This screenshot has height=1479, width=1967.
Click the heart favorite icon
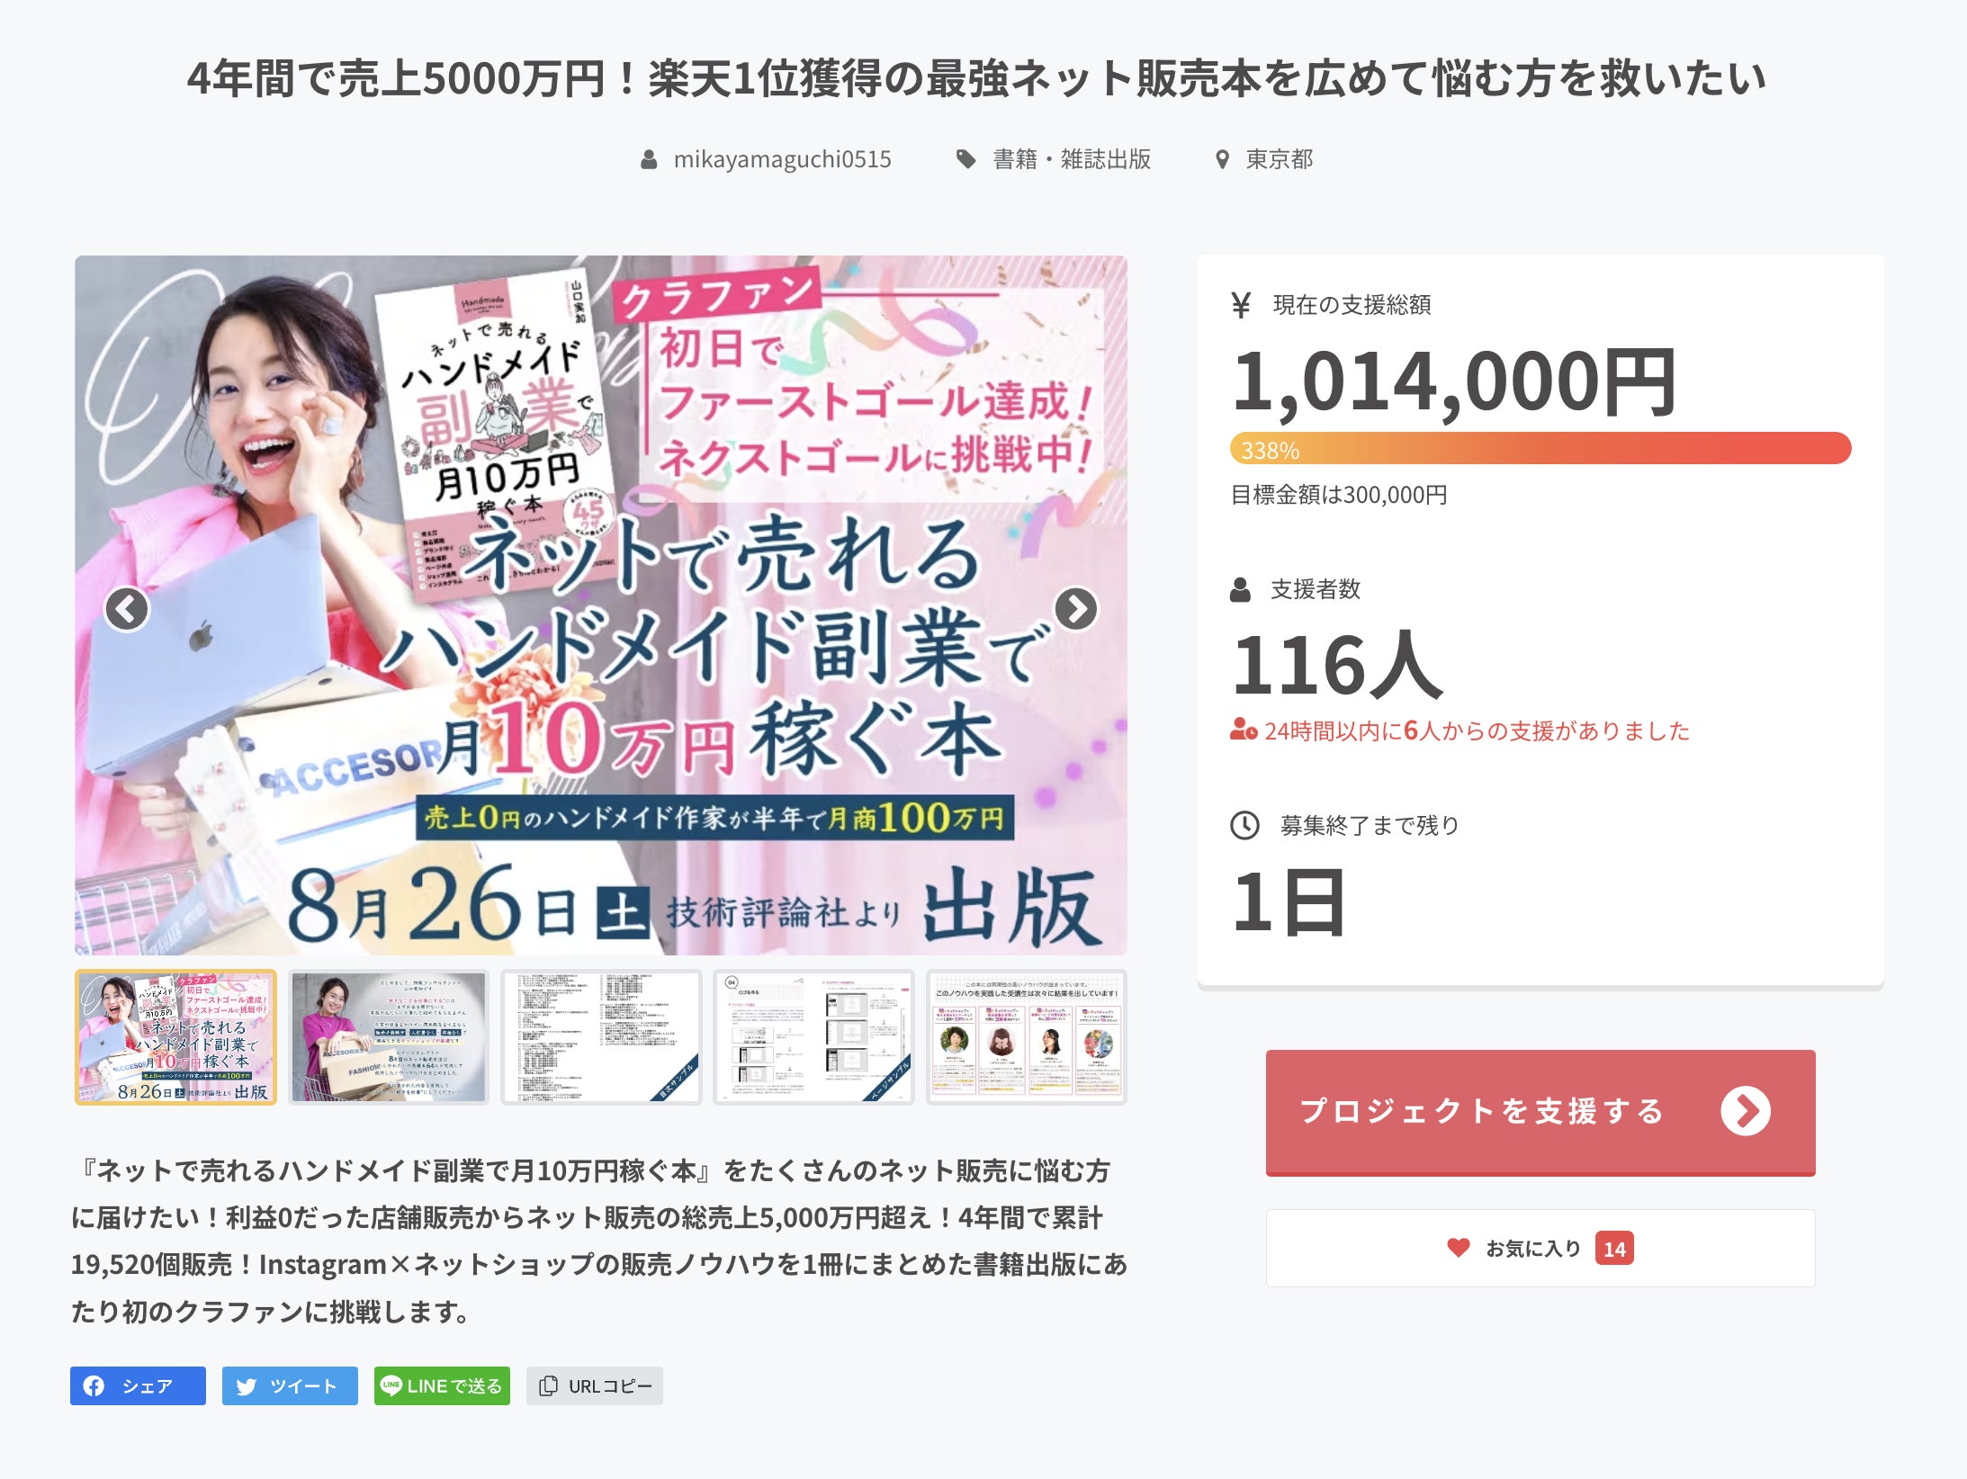[x=1459, y=1248]
